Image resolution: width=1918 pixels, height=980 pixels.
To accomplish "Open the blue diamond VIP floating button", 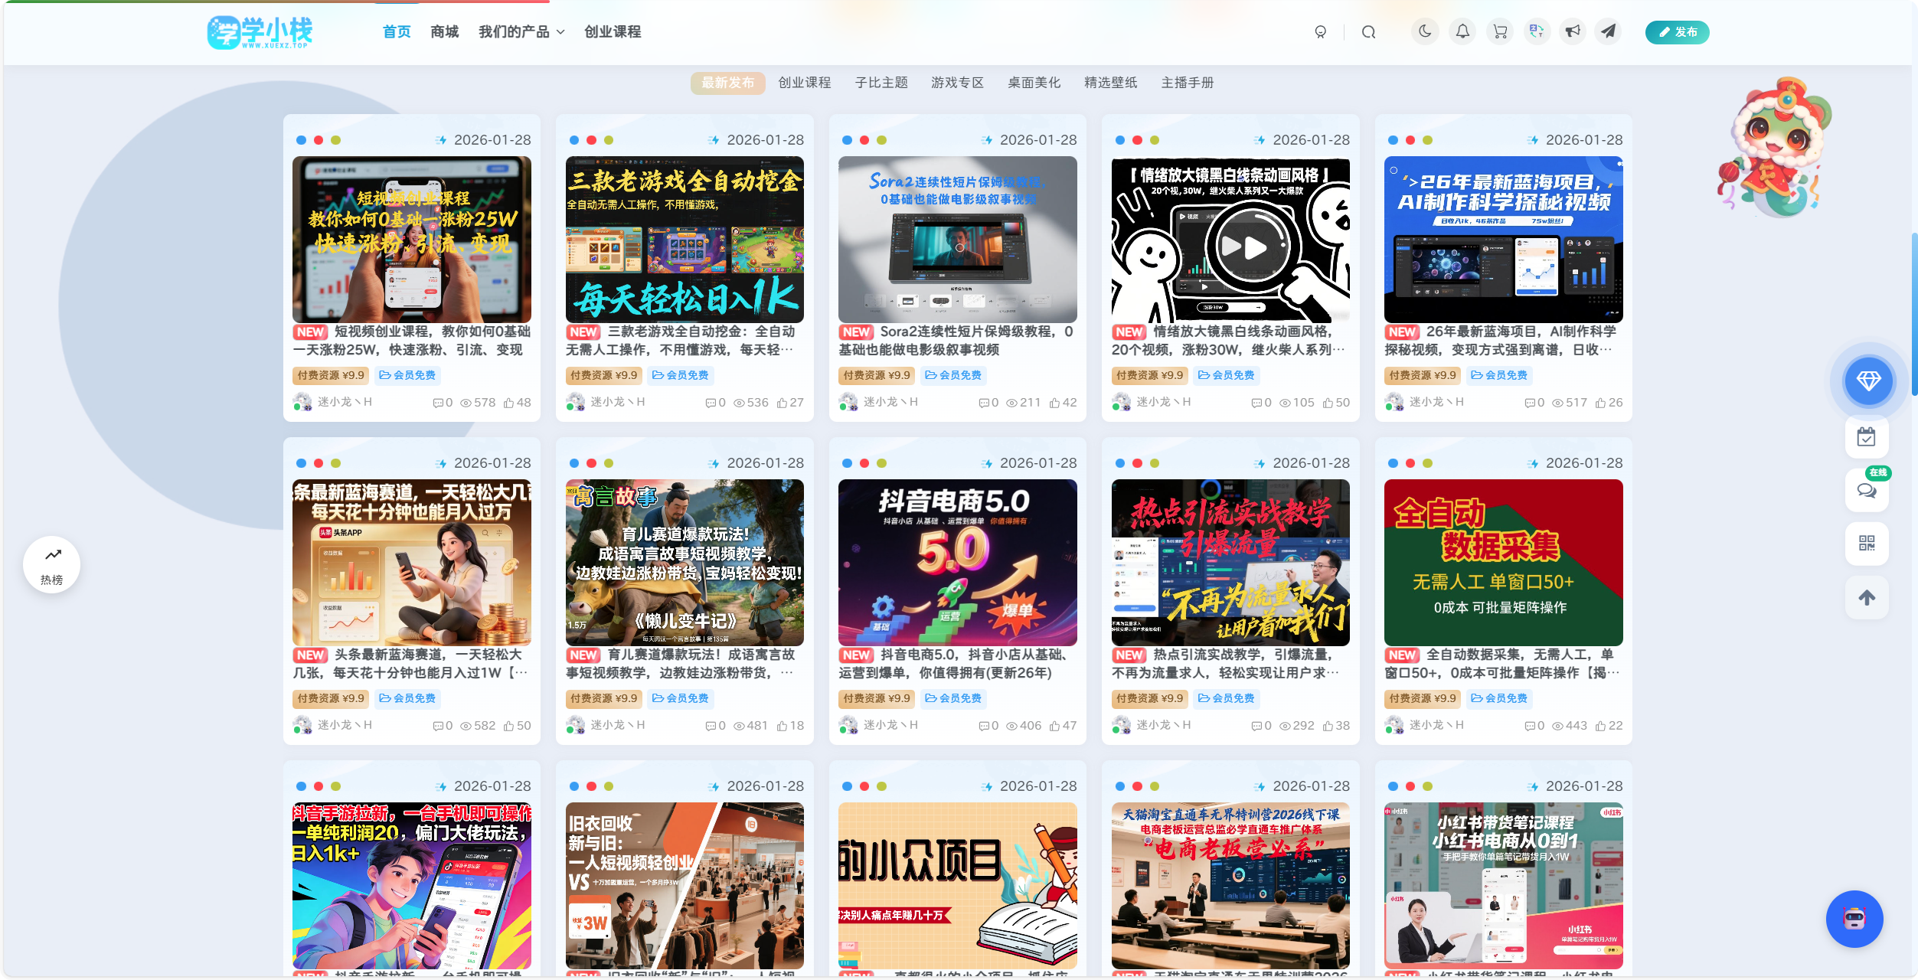I will coord(1868,381).
